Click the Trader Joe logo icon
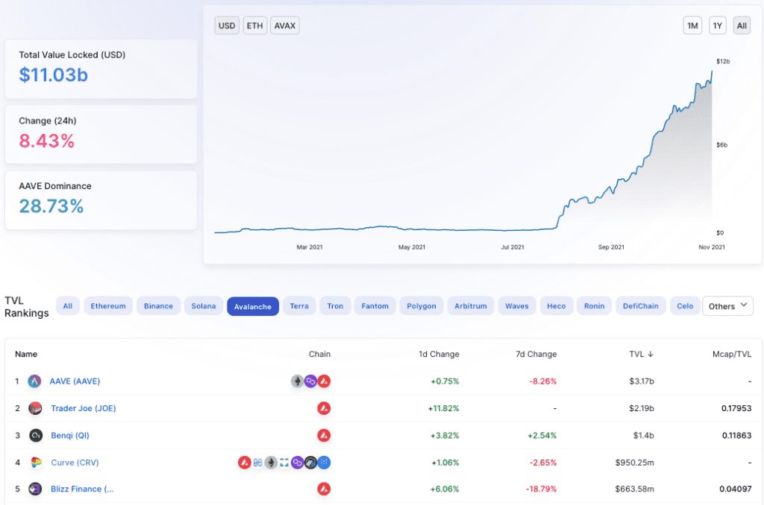 pos(35,408)
